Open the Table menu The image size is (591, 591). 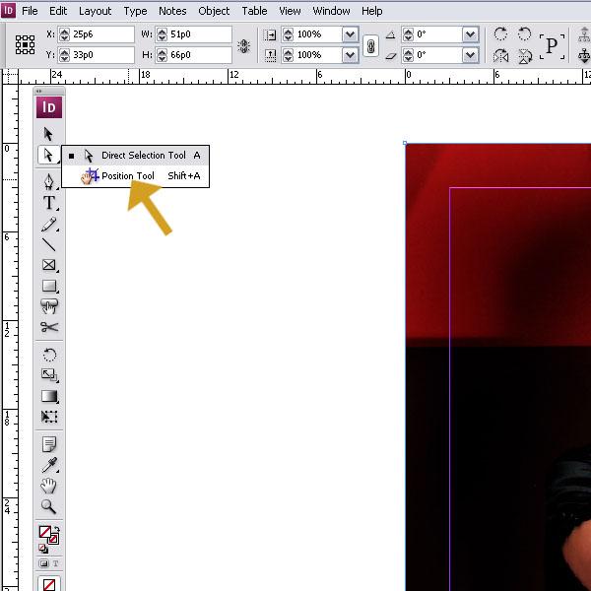(254, 11)
